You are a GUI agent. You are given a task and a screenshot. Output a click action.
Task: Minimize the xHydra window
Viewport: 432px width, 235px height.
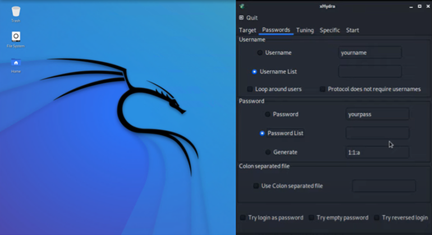coord(411,6)
